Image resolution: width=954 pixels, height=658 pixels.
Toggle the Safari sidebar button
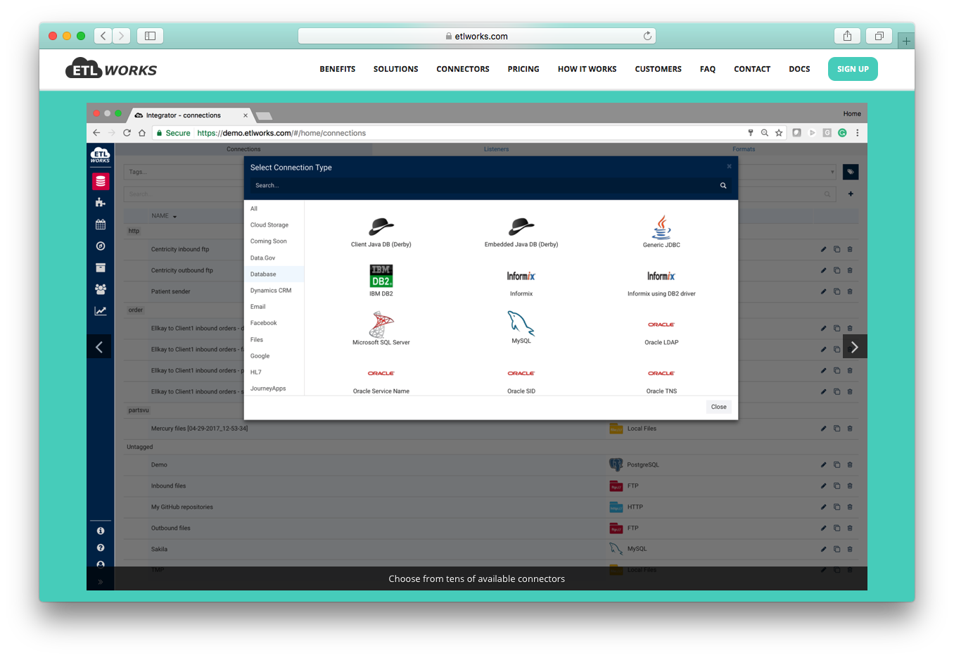(x=150, y=36)
